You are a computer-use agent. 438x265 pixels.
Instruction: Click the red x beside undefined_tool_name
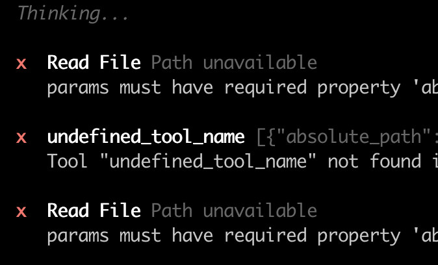pos(21,137)
